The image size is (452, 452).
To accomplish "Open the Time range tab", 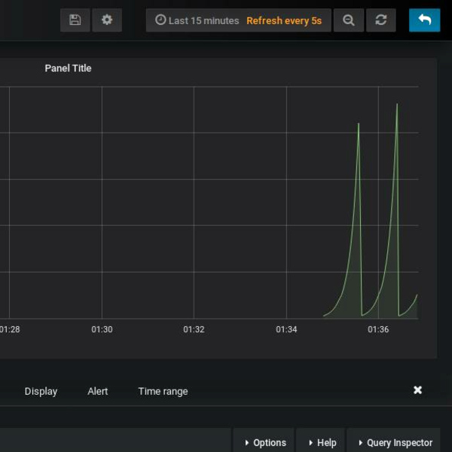I will tap(163, 391).
